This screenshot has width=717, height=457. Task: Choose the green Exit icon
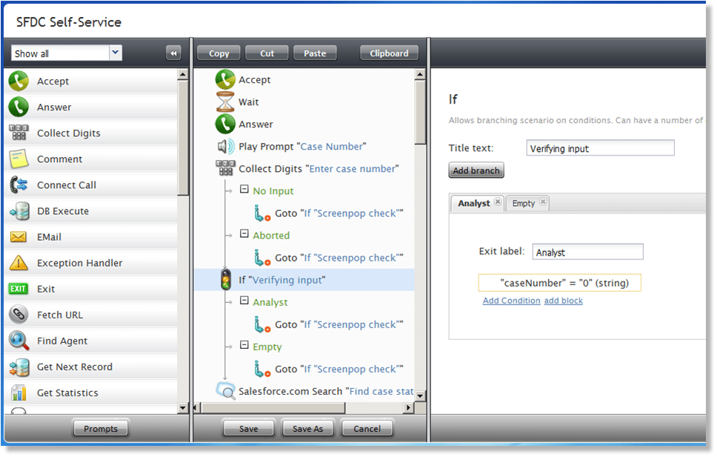click(19, 289)
